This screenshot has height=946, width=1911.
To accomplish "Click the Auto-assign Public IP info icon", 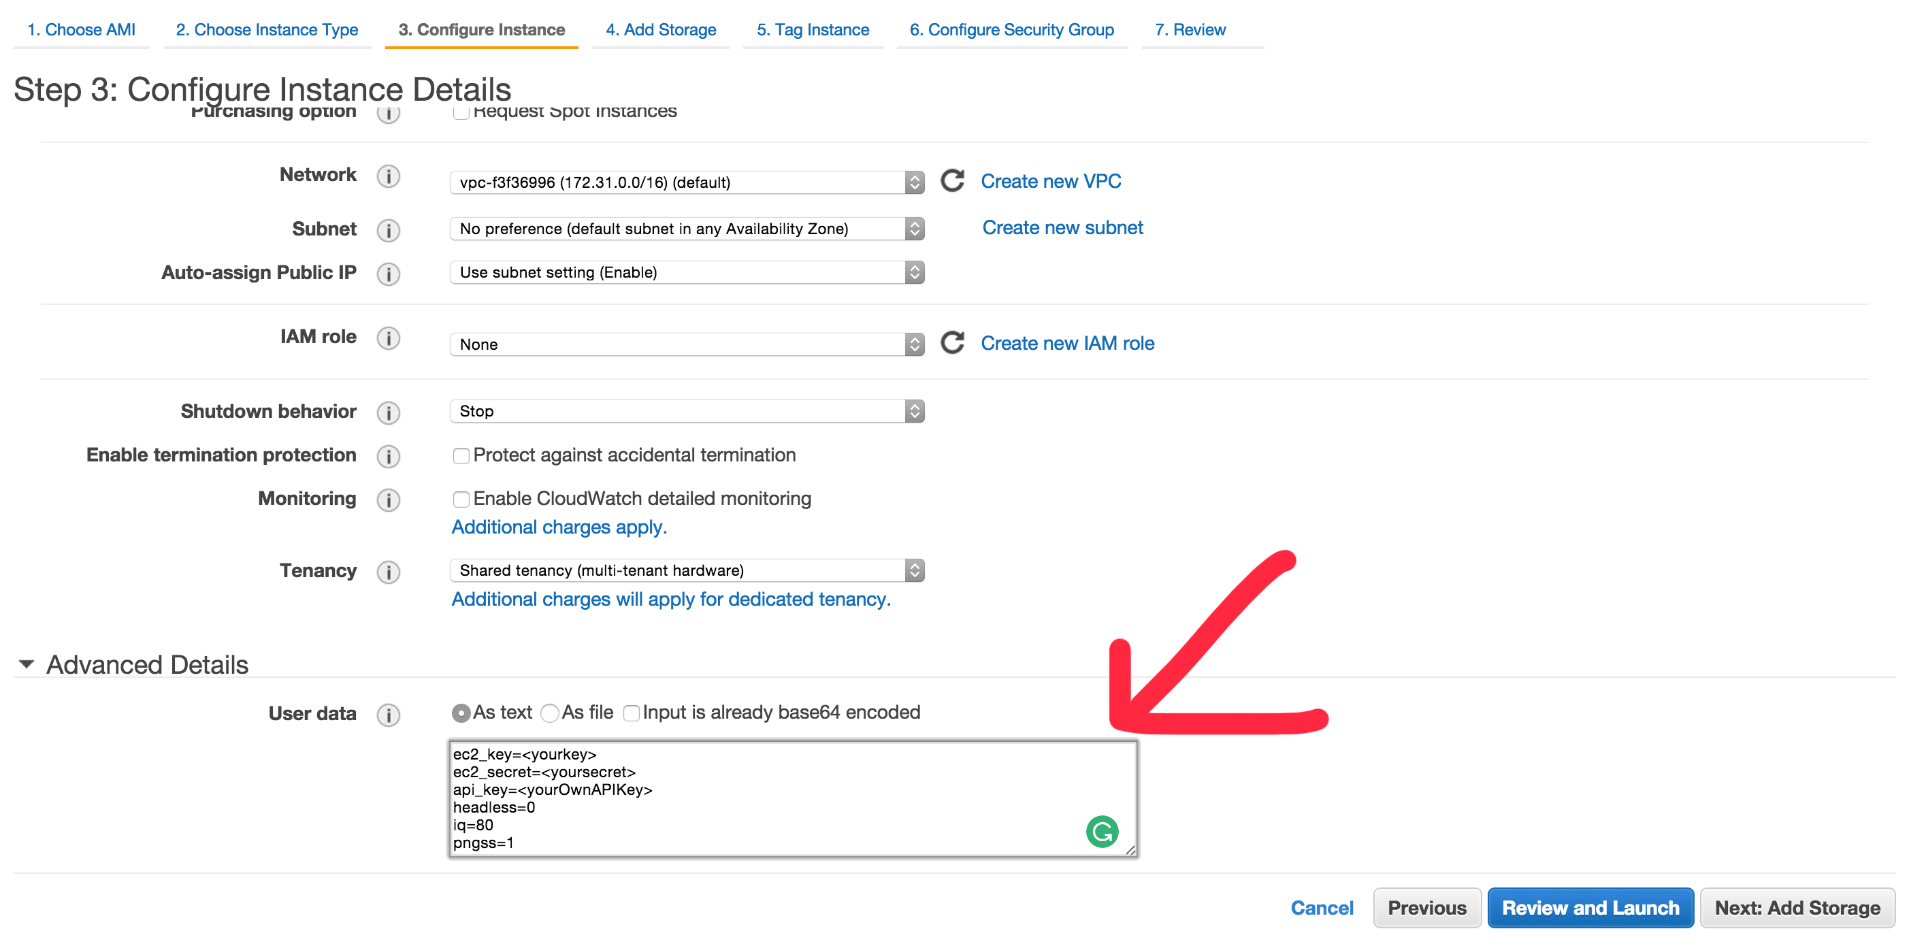I will [x=388, y=274].
